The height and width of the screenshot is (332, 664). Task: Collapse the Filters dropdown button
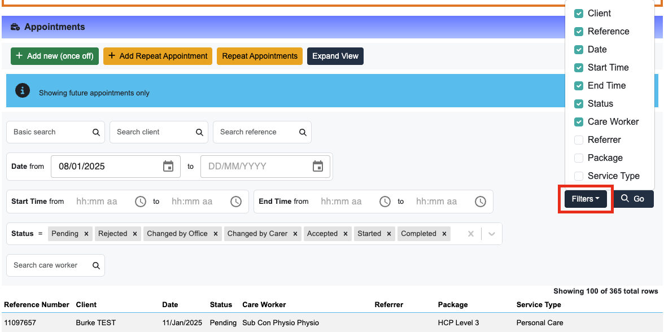[x=586, y=199]
